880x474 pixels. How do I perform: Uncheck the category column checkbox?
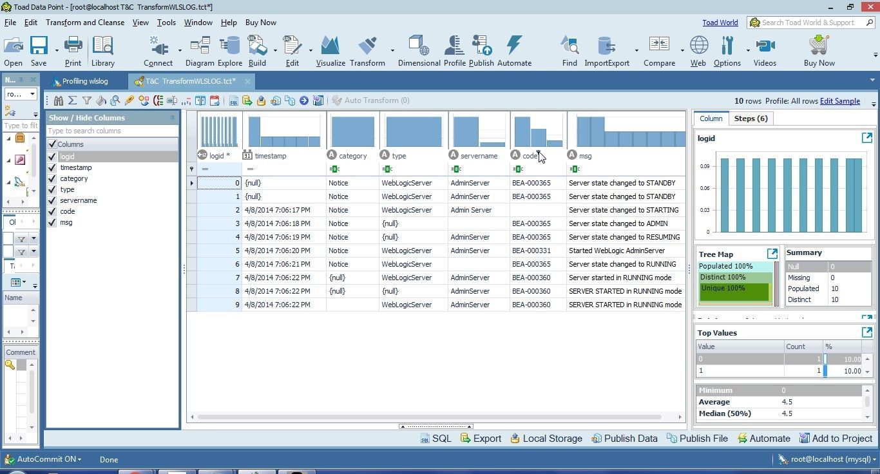coord(52,178)
